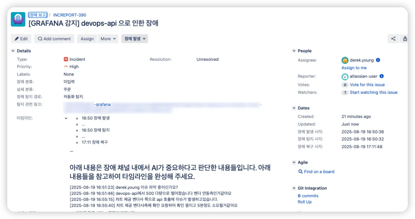
Task: Click the 16:51:23 derek.young log line
Action: pos(124,187)
